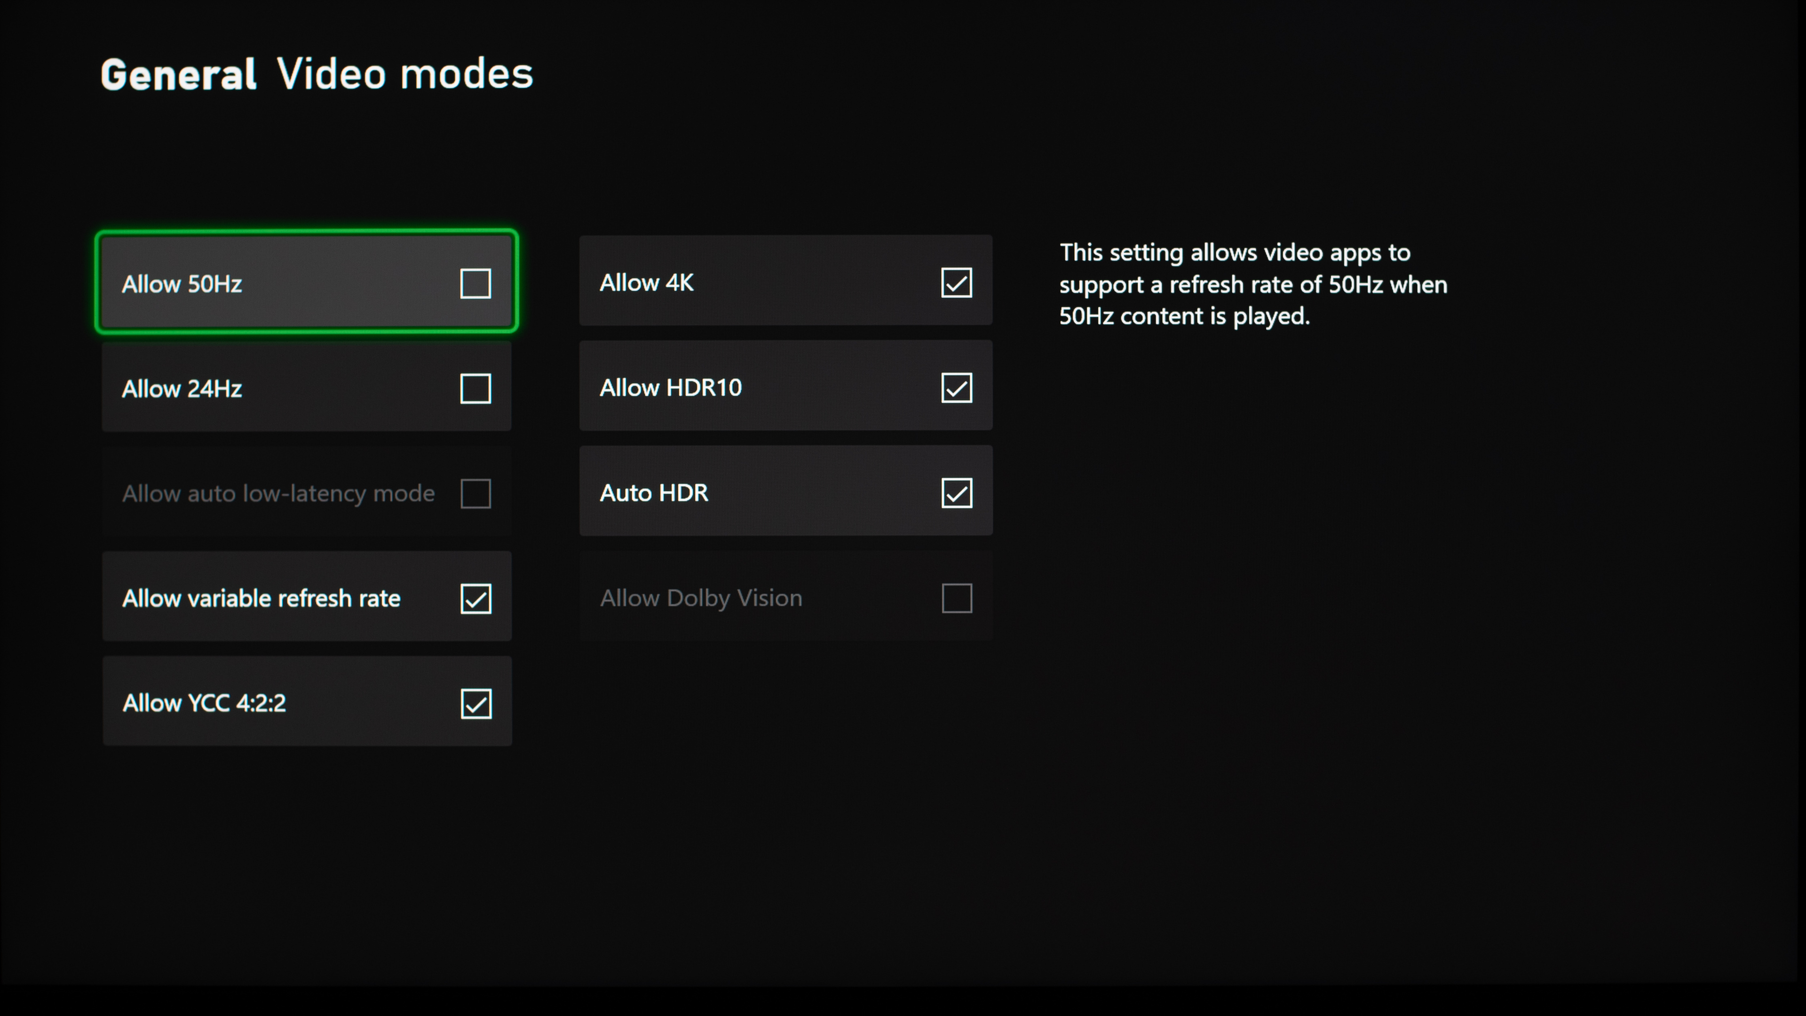Click the Video modes title
This screenshot has width=1806, height=1016.
pyautogui.click(x=405, y=74)
